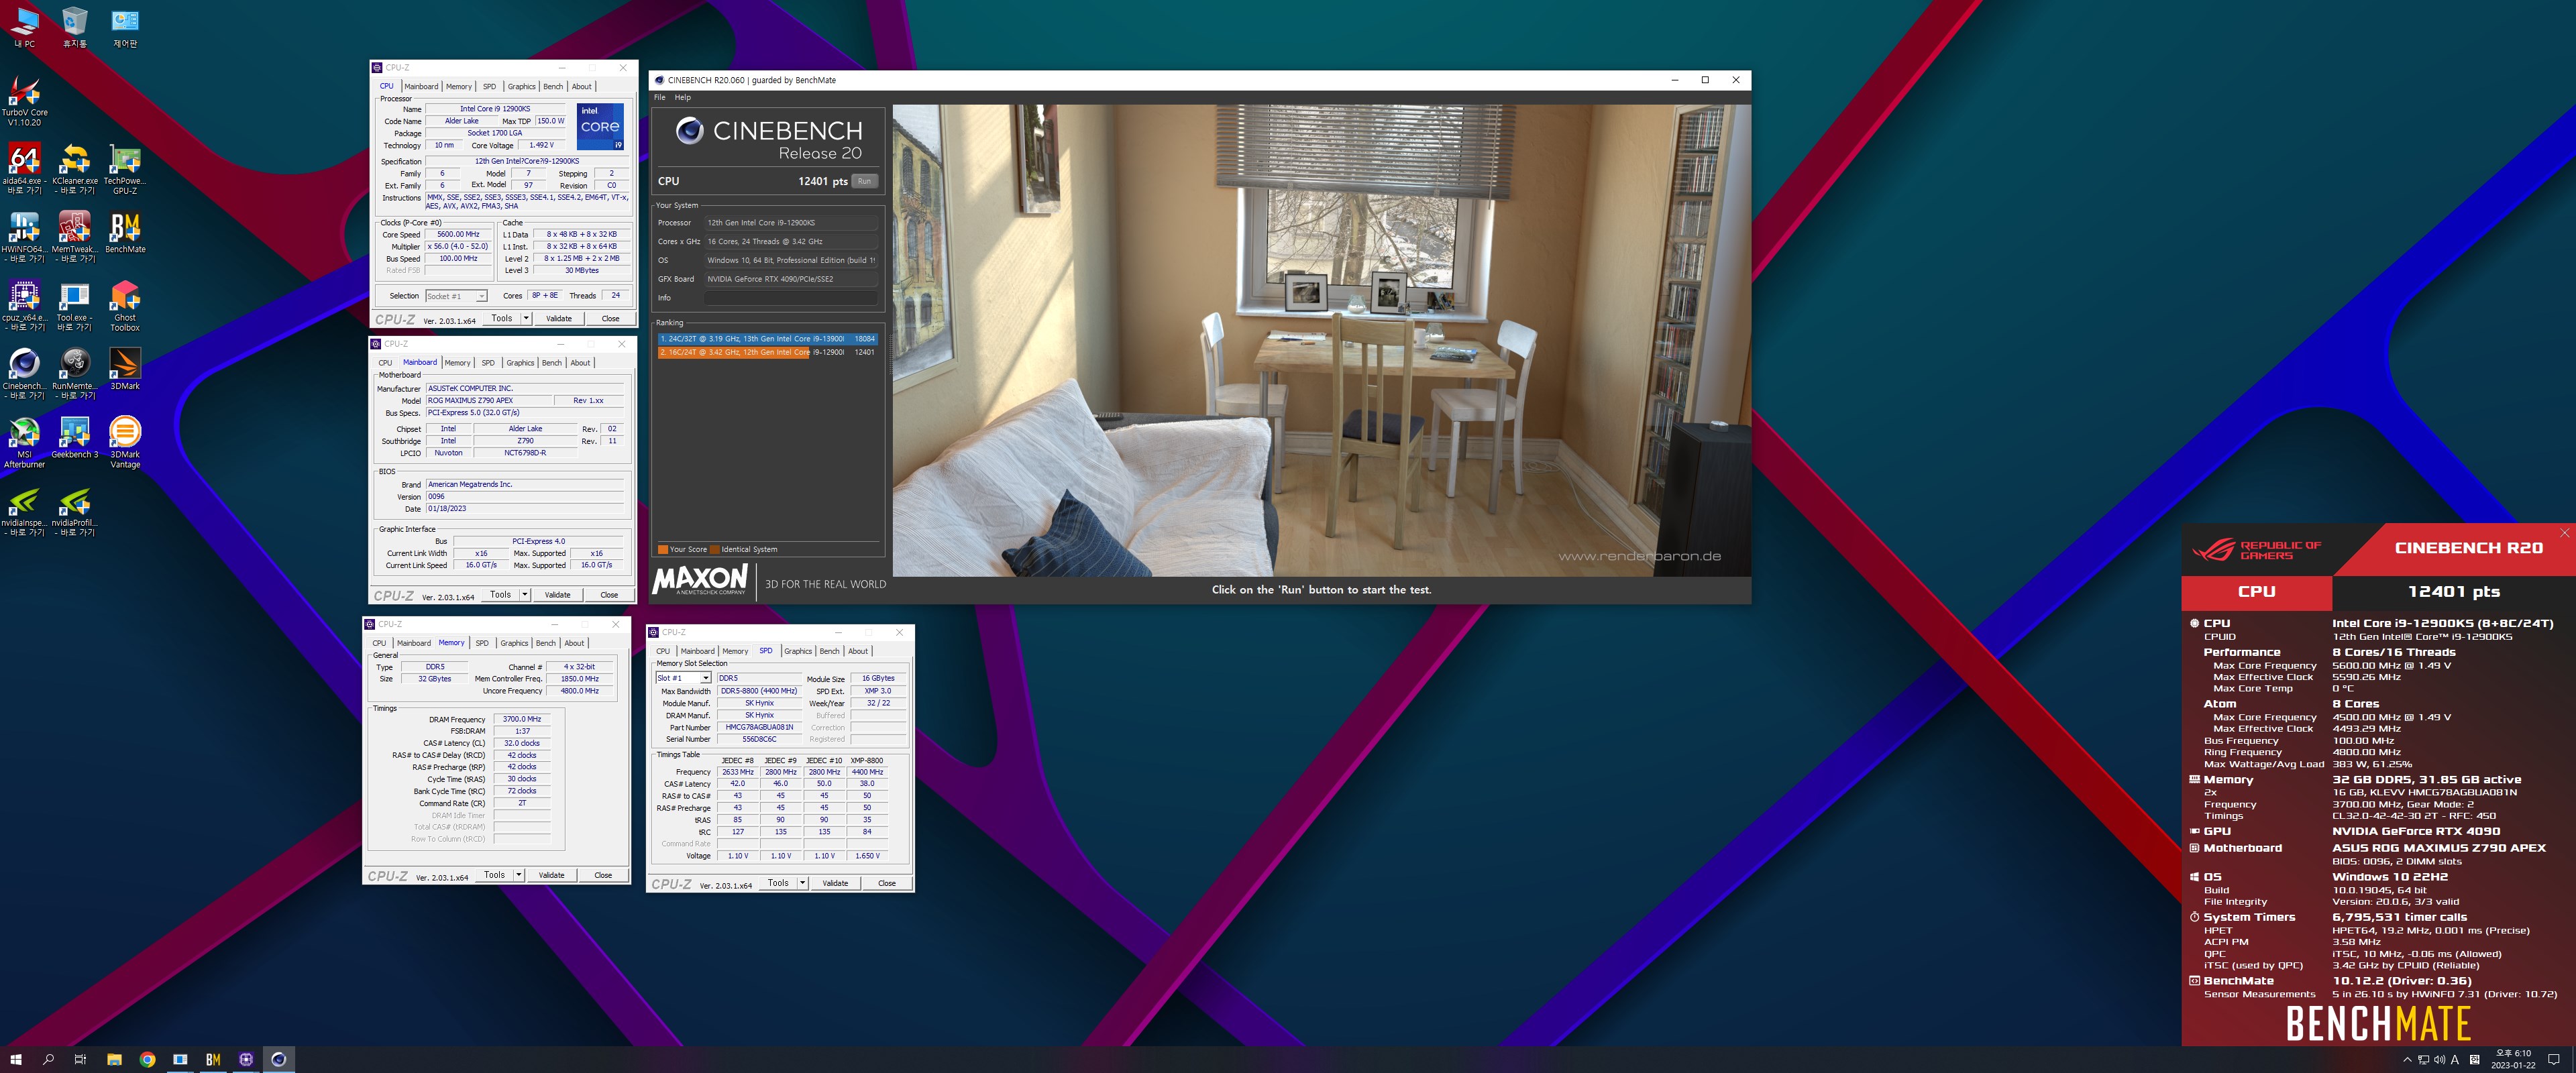Click Run button next to CPU score
The width and height of the screenshot is (2576, 1073).
point(864,181)
